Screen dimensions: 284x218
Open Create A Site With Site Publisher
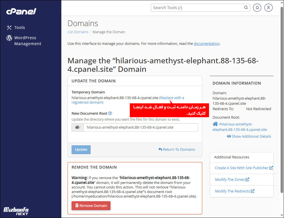(242, 168)
